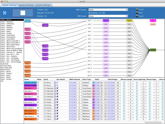Click the yellow Effect node for MIDI 1
This screenshot has width=165, height=124.
(x=130, y=21)
